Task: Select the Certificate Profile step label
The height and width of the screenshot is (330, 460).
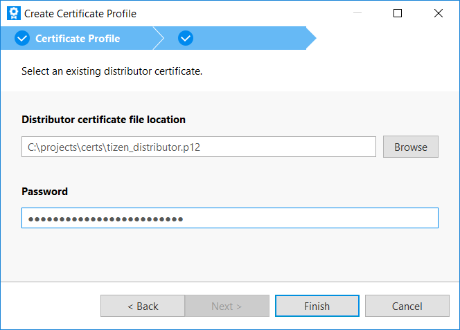Action: 78,39
